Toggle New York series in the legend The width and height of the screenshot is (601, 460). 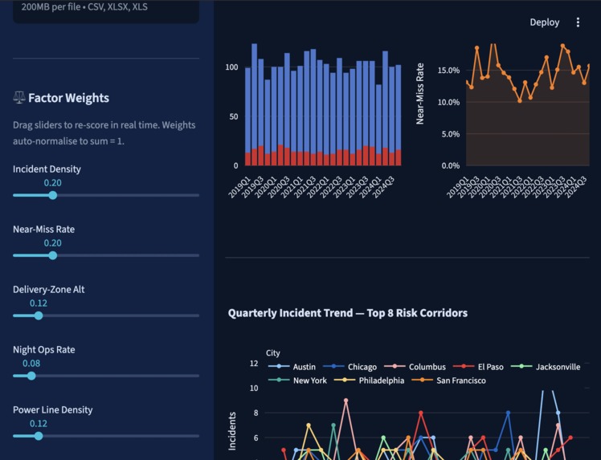(x=297, y=381)
